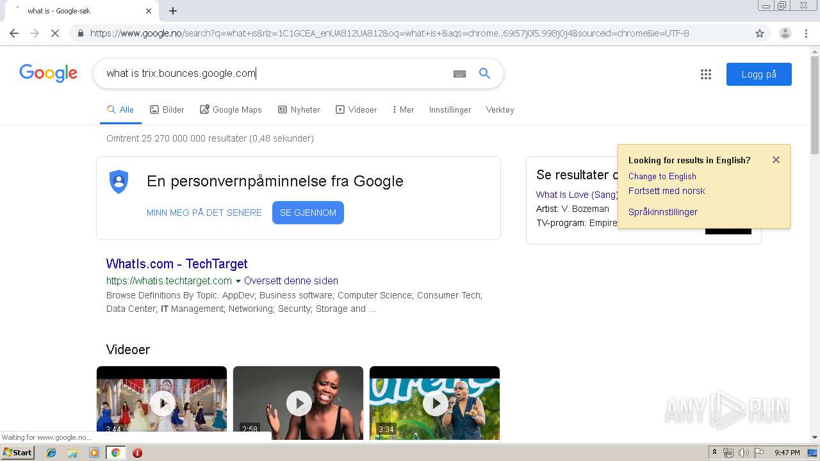This screenshot has height=461, width=820.
Task: Click the browser forward arrow
Action: (35, 33)
